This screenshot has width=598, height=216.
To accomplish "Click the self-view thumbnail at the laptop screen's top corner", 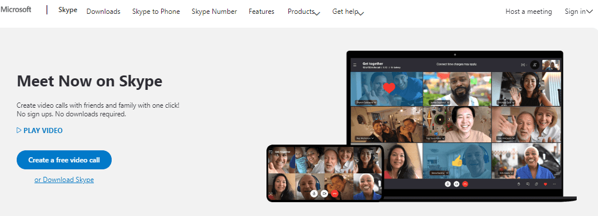I will click(x=551, y=65).
